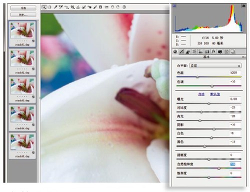The height and width of the screenshot is (192, 250).
Task: Open the Tone Curve panel tab
Action: (181, 51)
